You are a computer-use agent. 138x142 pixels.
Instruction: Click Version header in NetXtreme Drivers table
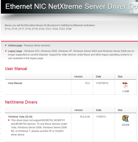pos(79,110)
